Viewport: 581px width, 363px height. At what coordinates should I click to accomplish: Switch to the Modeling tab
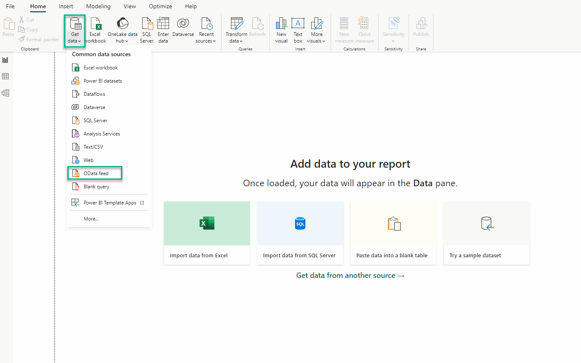[98, 6]
